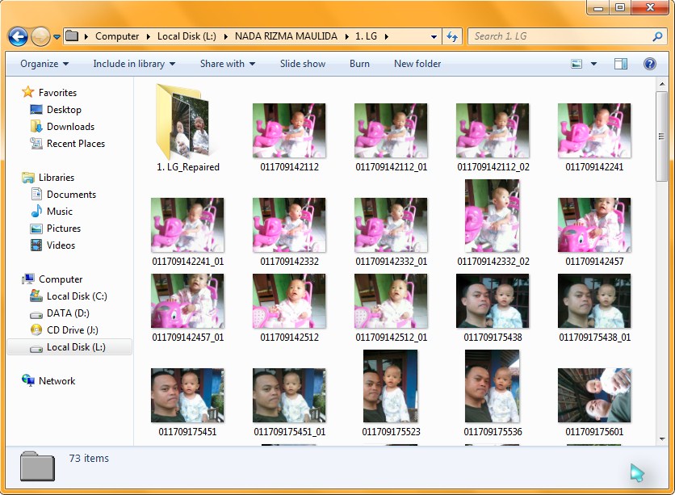Select thumbnail 011709142241_01

[x=187, y=225]
